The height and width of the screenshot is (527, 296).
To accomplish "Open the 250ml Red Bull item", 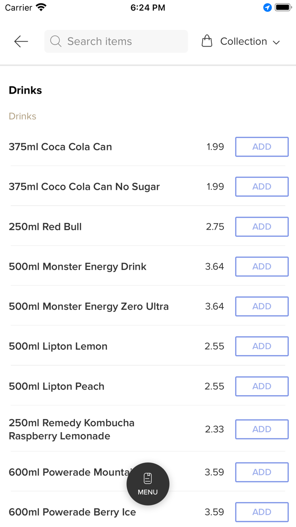I will (x=45, y=227).
